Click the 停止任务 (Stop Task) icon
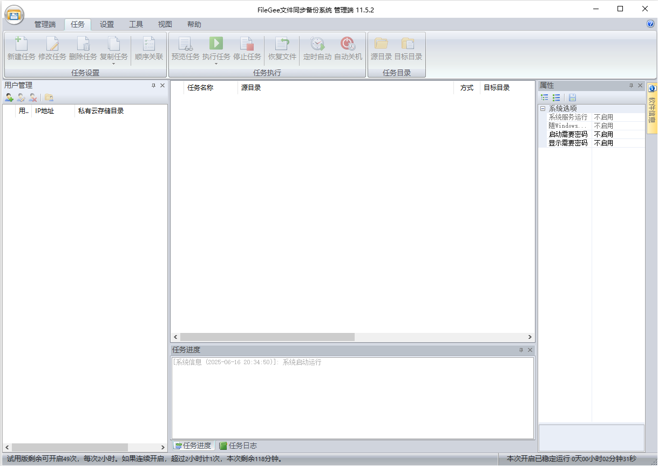Viewport: 658px width, 466px height. point(247,44)
